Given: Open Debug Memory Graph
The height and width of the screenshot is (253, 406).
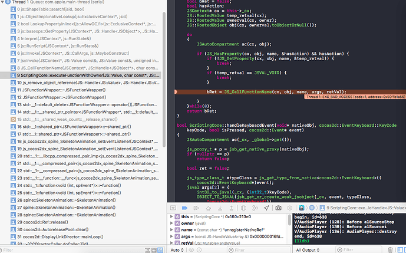Looking at the screenshot, I should click(255, 208).
